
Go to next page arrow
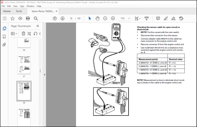coord(63,18)
